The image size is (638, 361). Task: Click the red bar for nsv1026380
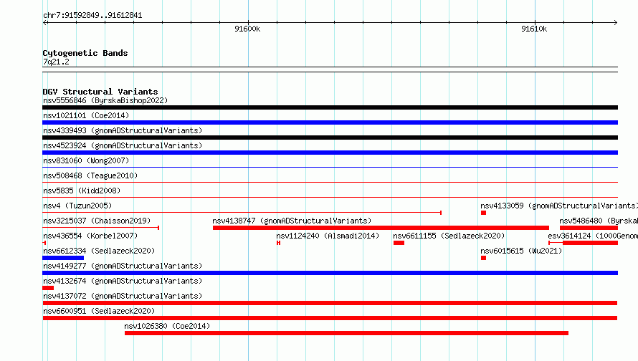tap(346, 333)
